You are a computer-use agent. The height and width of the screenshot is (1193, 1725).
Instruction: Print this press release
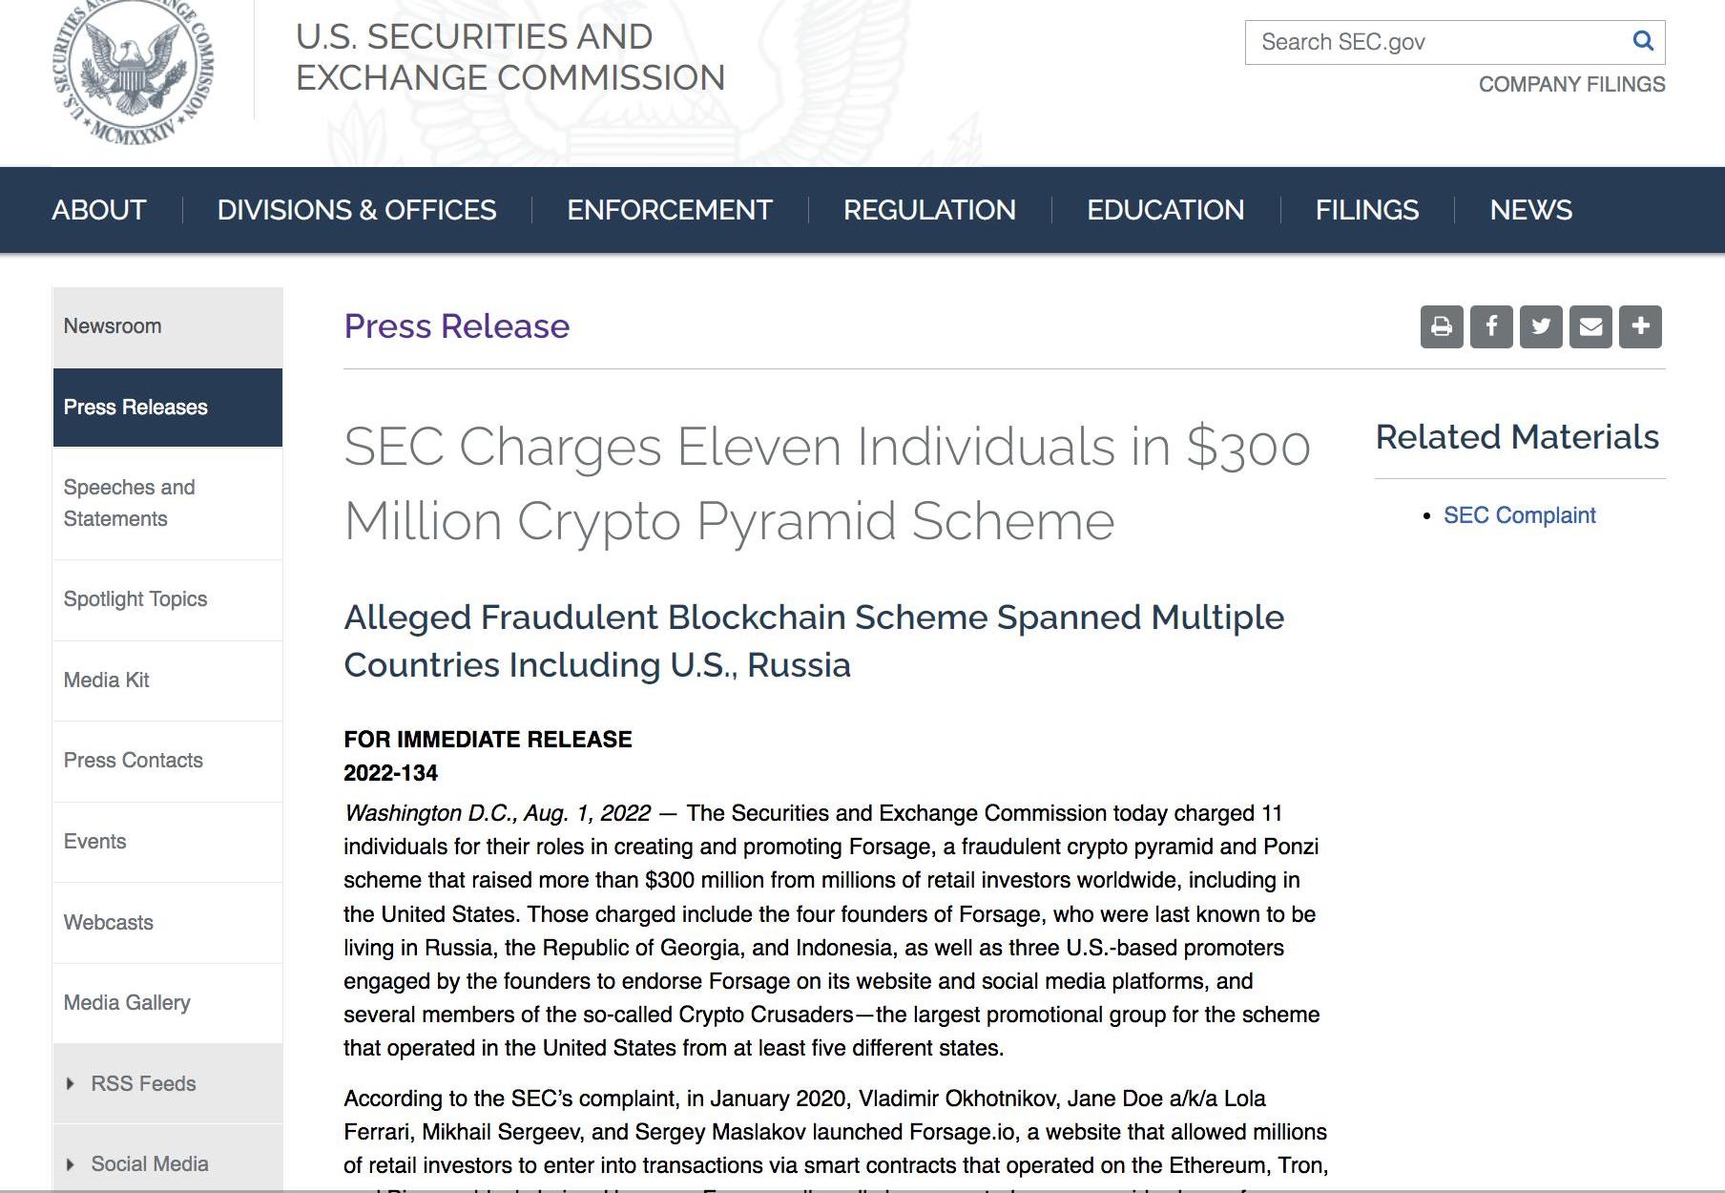1442,326
